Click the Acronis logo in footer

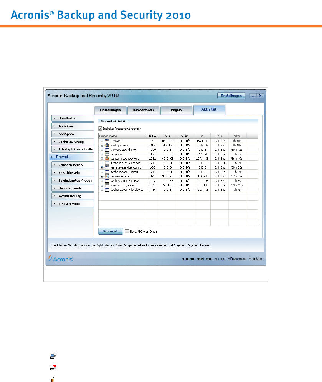coord(60,258)
